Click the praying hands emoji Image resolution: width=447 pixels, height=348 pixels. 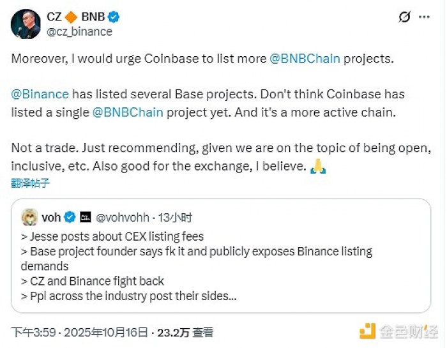point(317,166)
